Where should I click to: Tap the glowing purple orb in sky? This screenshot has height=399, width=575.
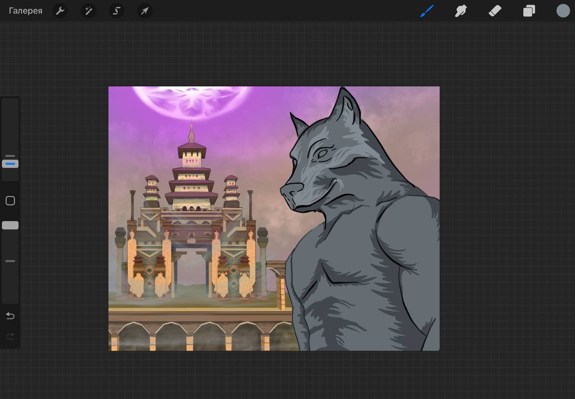(192, 101)
